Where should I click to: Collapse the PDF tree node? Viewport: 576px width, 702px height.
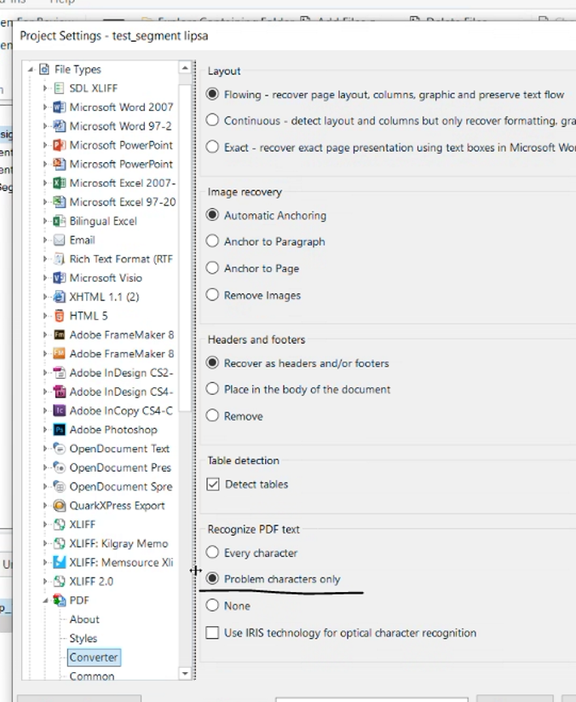click(45, 600)
